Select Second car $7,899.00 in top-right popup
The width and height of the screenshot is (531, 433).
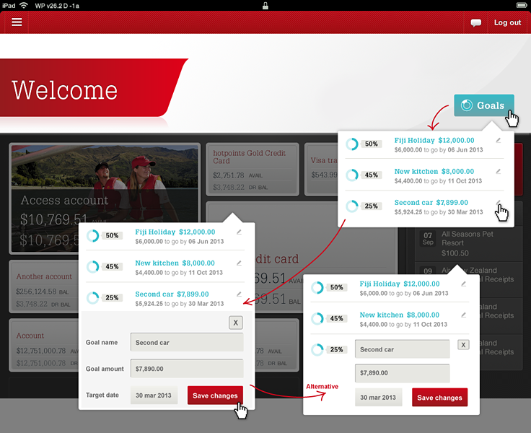(x=431, y=203)
